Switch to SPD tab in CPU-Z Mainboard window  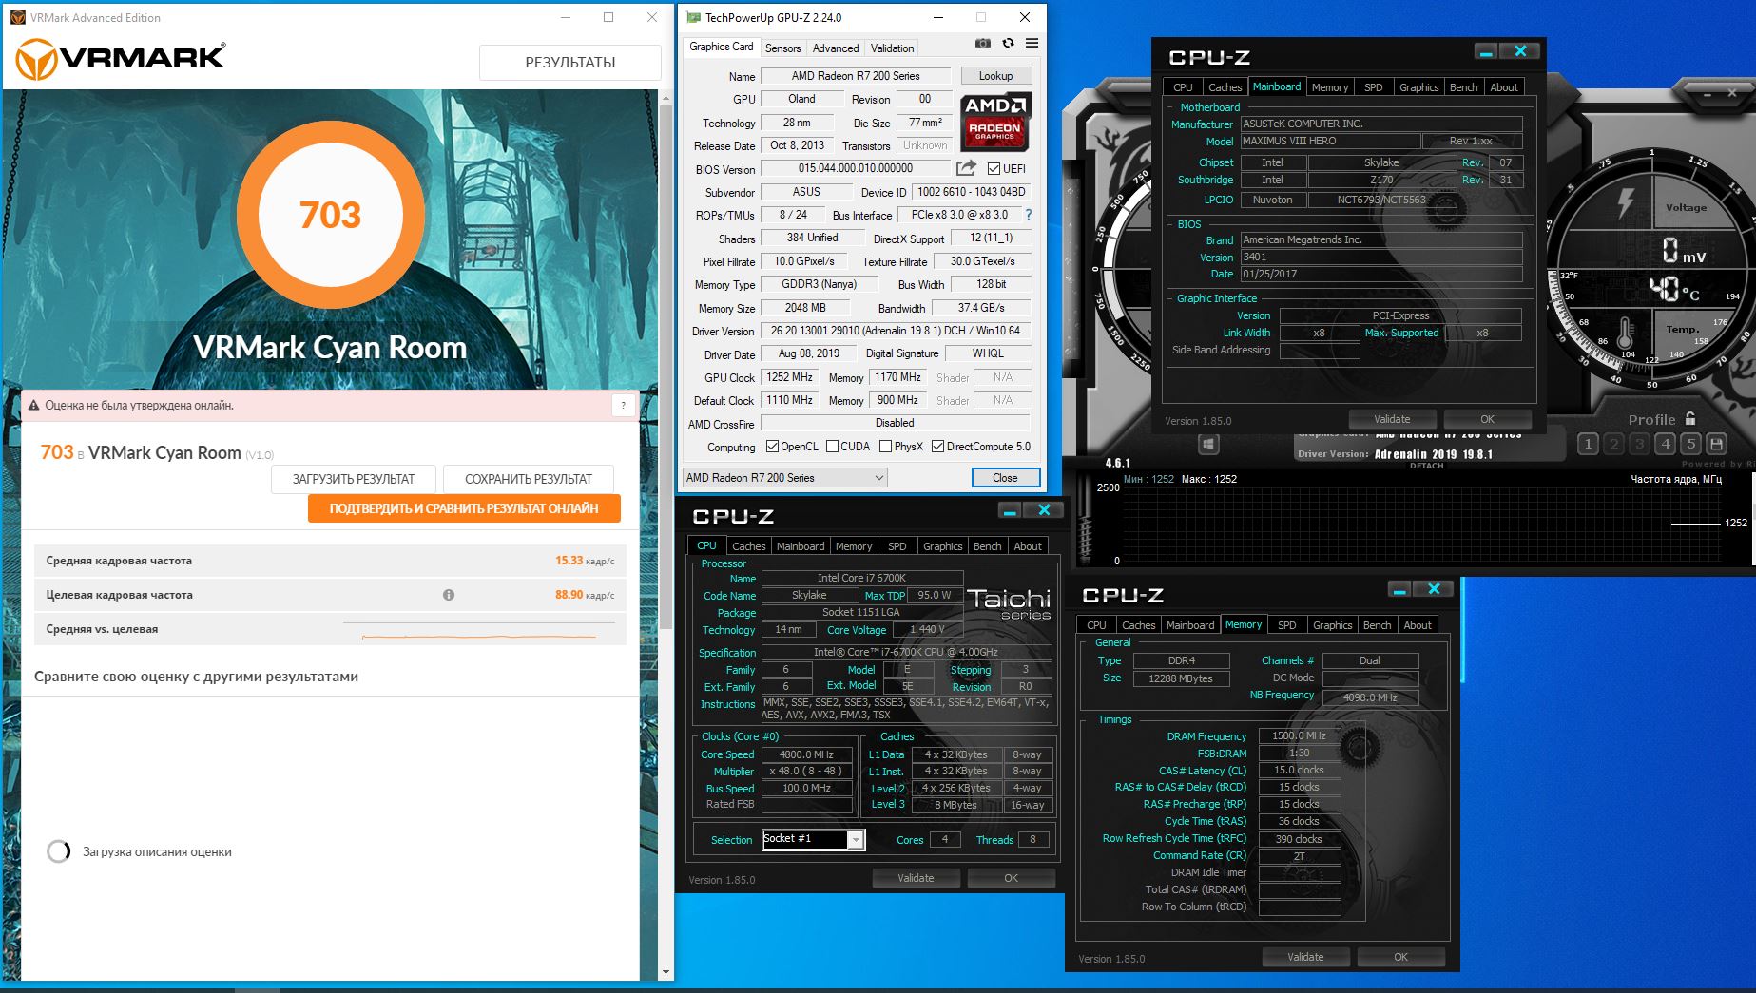[x=1373, y=87]
